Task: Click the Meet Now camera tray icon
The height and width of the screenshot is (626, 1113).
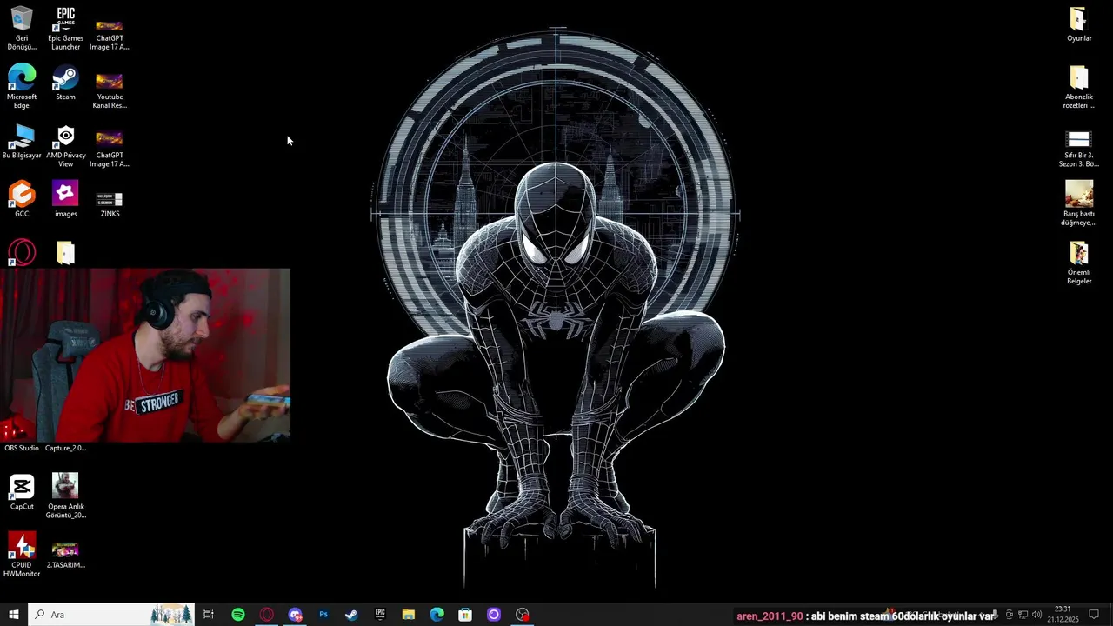Action: pyautogui.click(x=1010, y=615)
